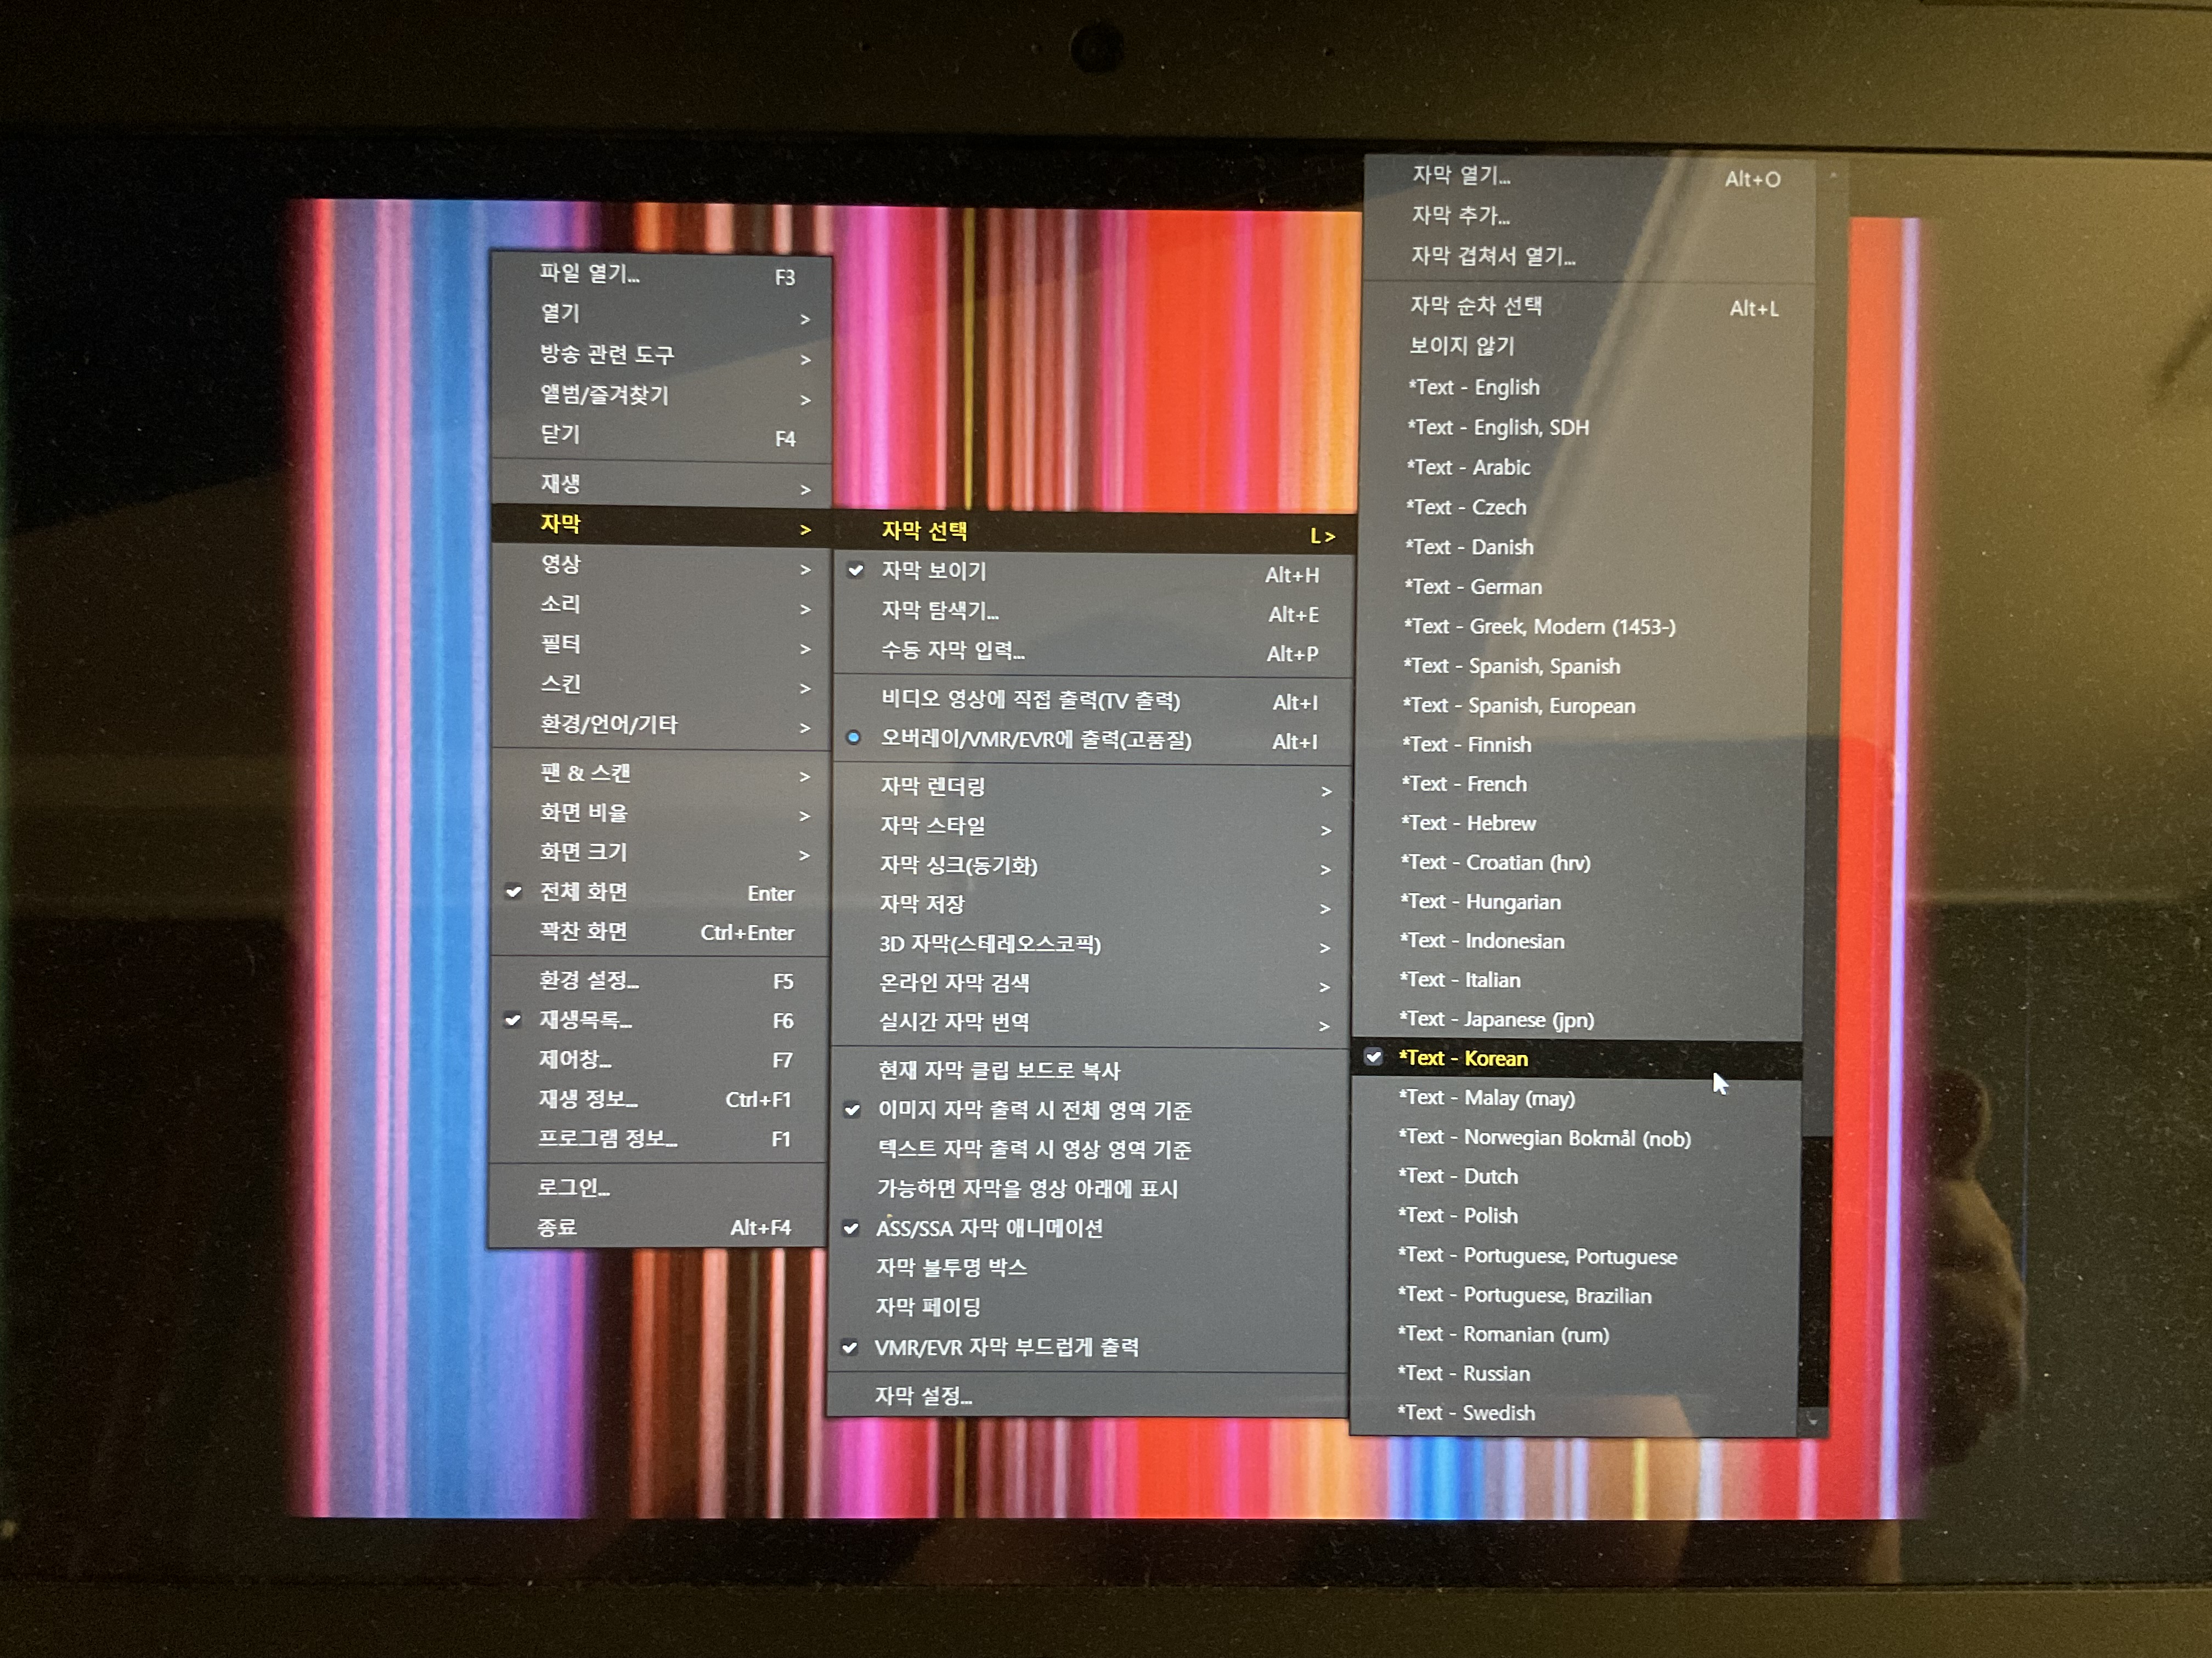Viewport: 2212px width, 1658px height.
Task: Expand 자막 스타일 submenu
Action: [1092, 826]
